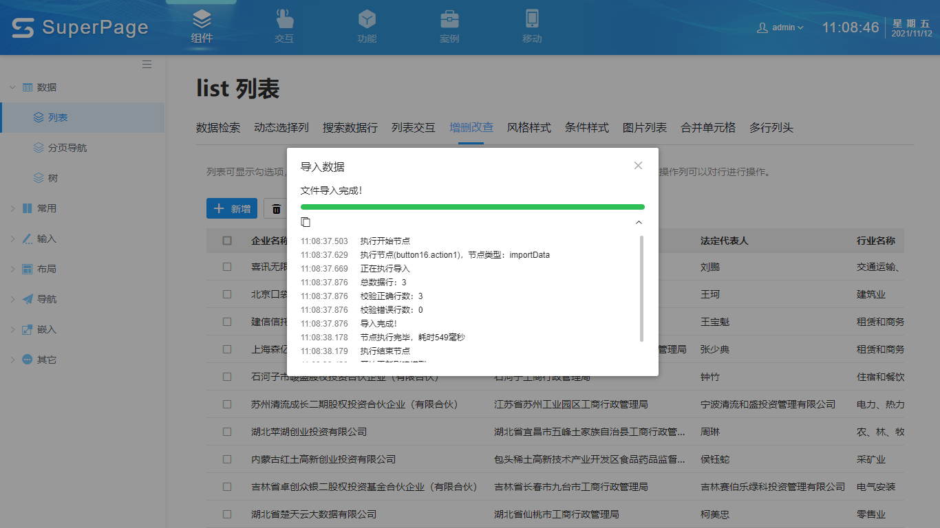Check the 湖北省楚天云大数据 row checkbox
Viewport: 940px width, 528px height.
pos(227,514)
